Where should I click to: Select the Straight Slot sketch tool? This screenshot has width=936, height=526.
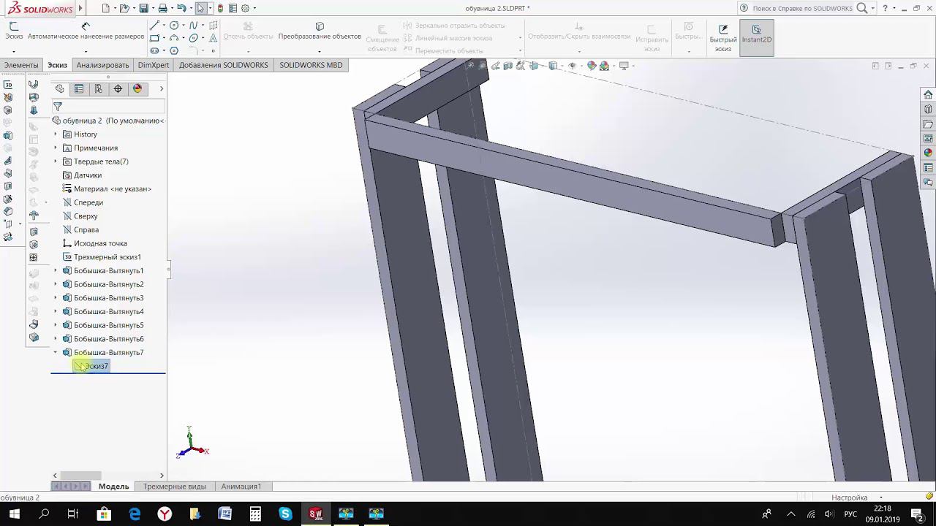point(154,50)
